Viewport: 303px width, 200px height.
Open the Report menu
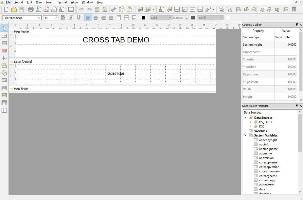[19, 2]
